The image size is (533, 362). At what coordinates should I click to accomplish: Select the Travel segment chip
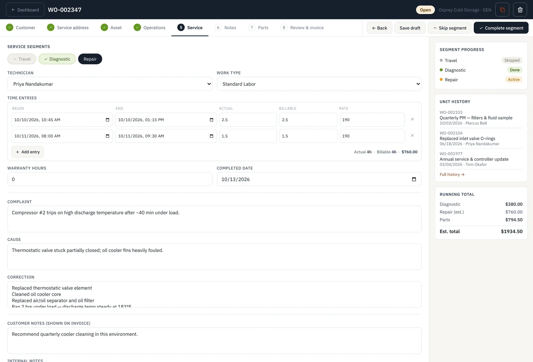coord(22,59)
